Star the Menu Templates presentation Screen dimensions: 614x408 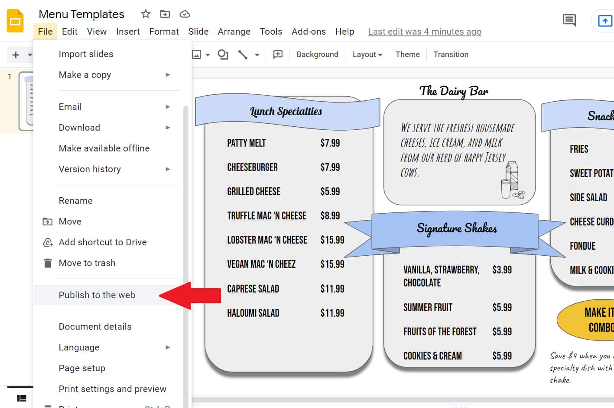click(x=146, y=14)
